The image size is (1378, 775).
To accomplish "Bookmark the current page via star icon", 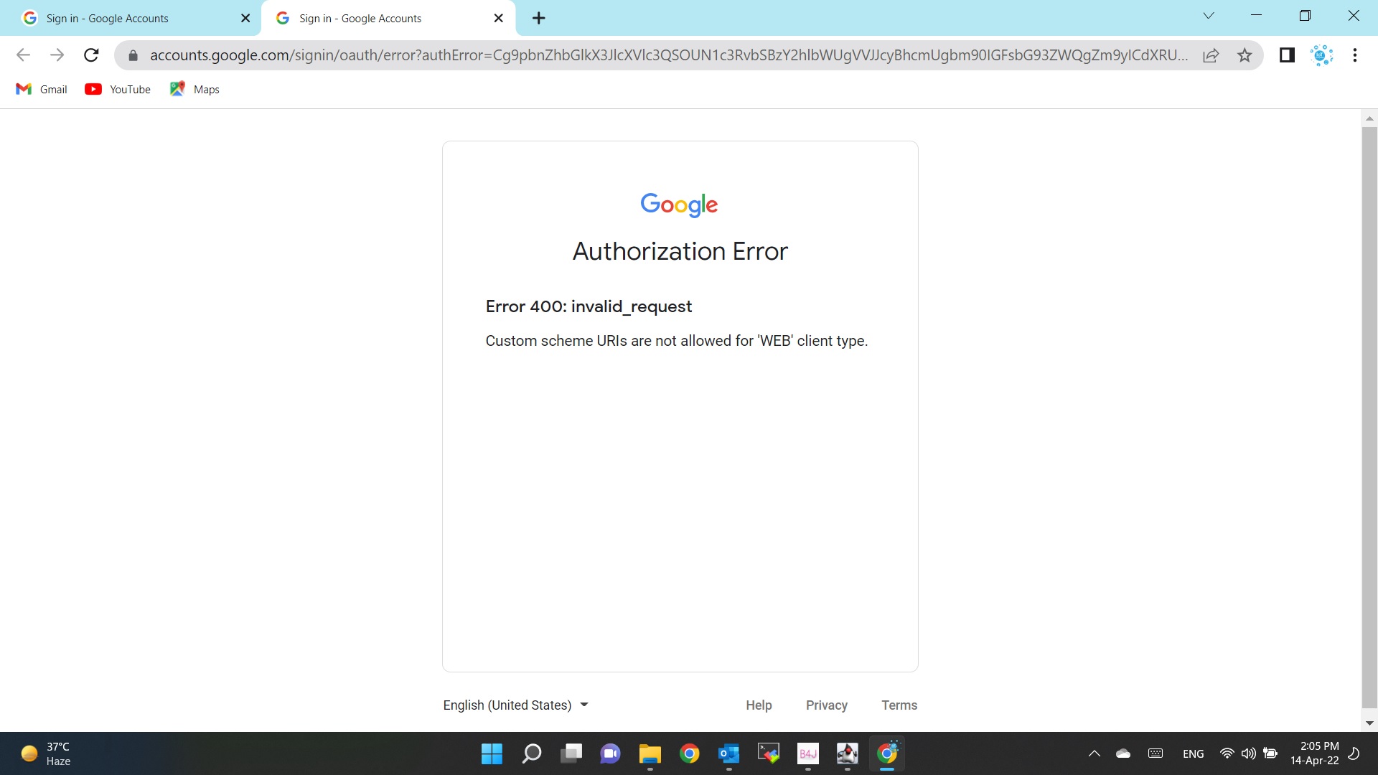I will tap(1244, 55).
